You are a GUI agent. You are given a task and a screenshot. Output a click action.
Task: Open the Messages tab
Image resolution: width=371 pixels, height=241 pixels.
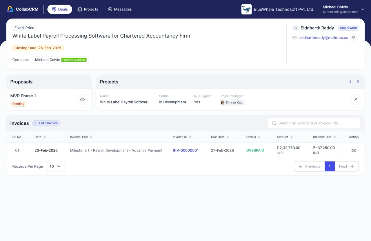120,9
